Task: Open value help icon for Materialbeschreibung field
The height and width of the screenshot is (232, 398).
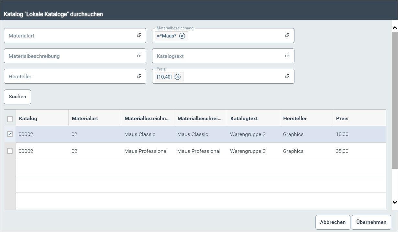Action: pos(139,56)
